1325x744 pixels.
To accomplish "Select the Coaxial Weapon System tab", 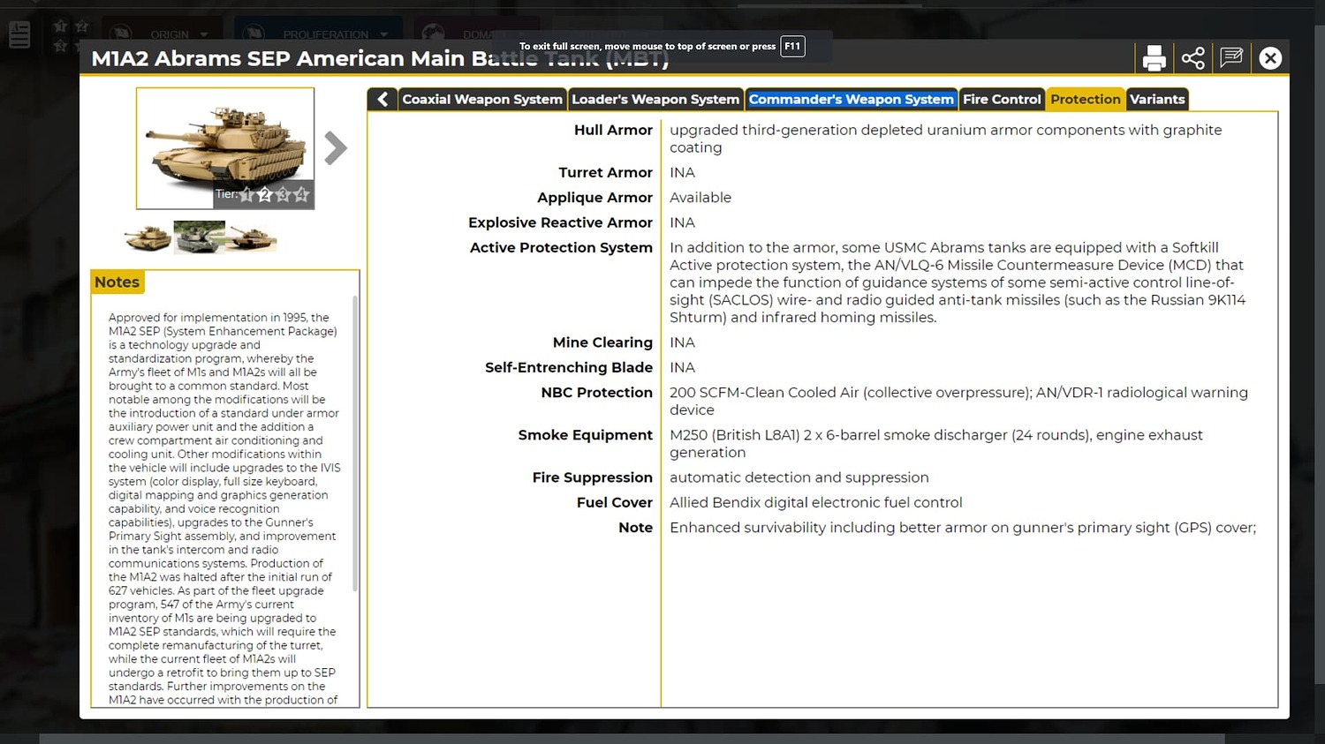I will (x=481, y=100).
